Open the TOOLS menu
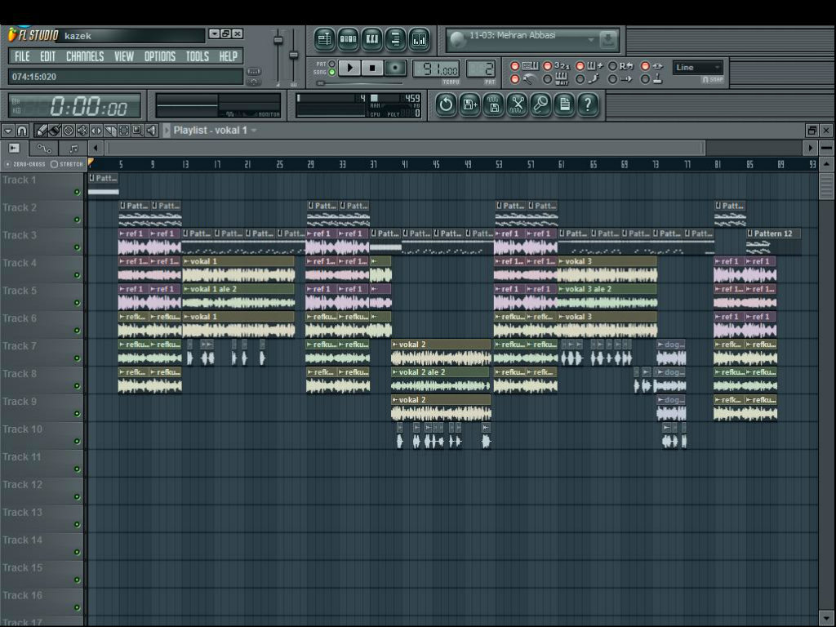The height and width of the screenshot is (627, 836). pos(198,56)
